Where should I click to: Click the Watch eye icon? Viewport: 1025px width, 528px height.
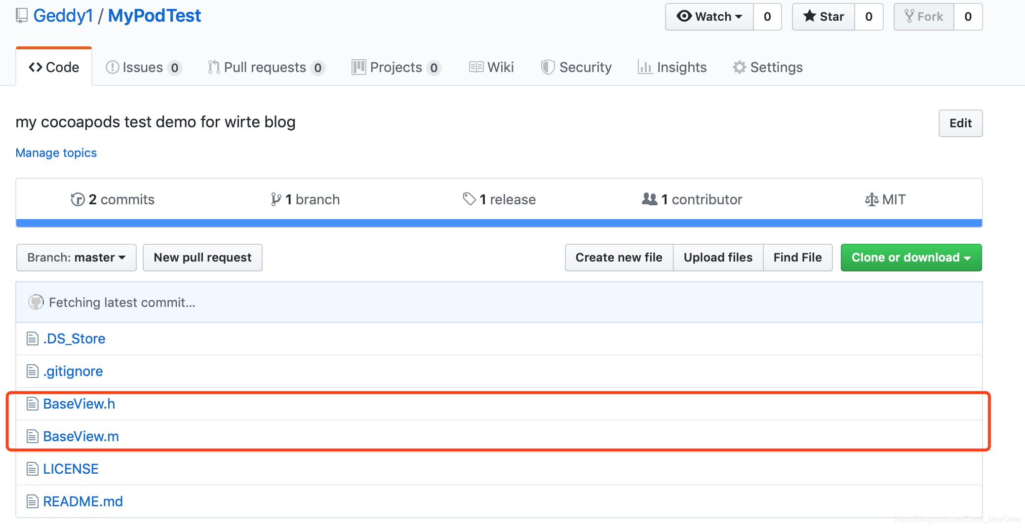[684, 16]
